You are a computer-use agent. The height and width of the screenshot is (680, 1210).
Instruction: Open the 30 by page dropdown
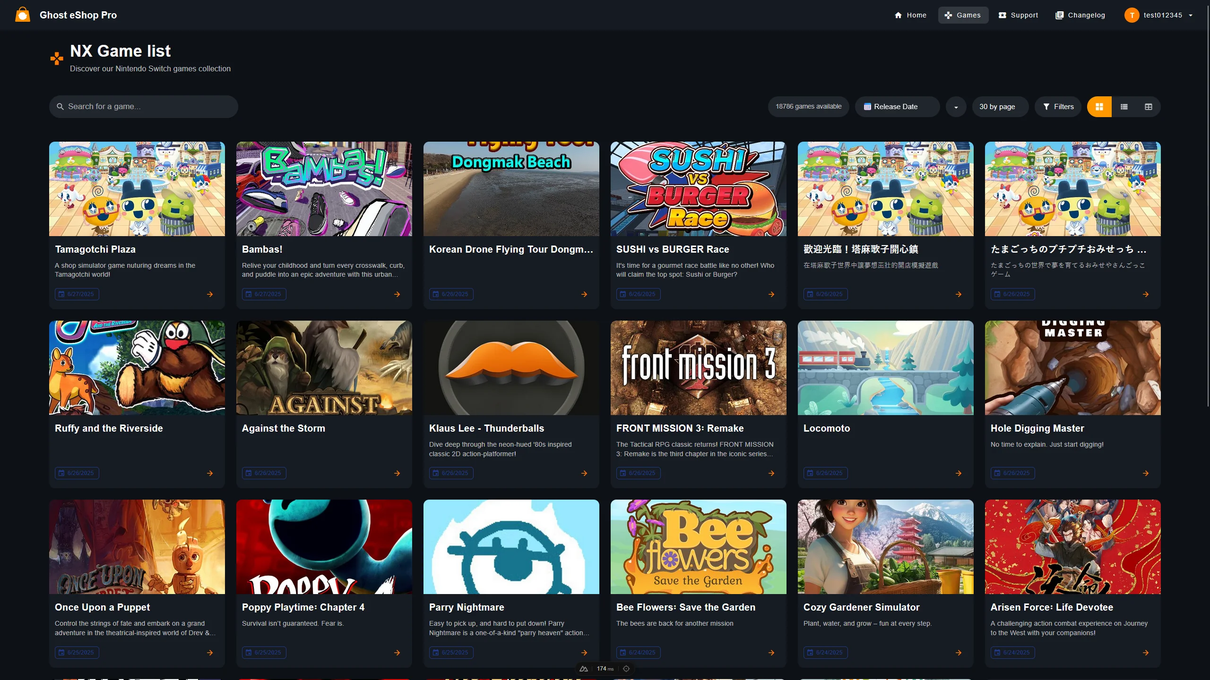[x=1000, y=106]
